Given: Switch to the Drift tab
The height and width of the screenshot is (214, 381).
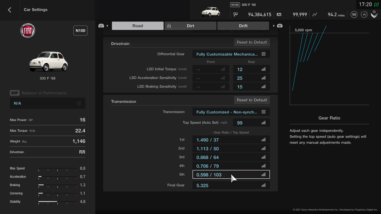Looking at the screenshot, I should (243, 26).
